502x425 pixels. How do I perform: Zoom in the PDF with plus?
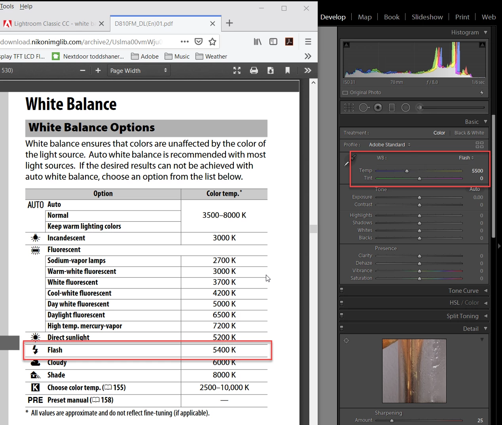point(98,70)
